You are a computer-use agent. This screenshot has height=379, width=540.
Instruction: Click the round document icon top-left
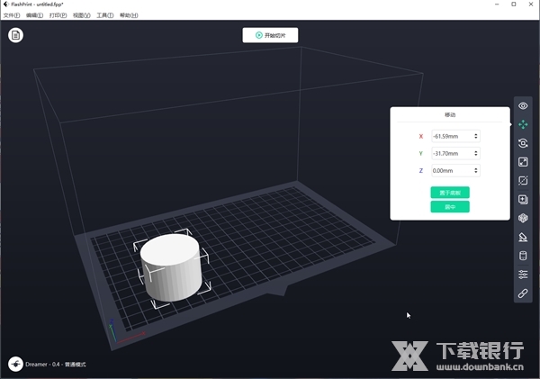15,35
